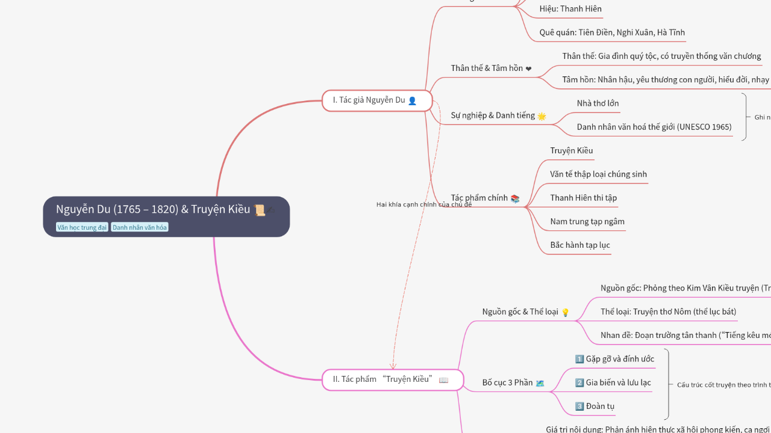Click the number 3 badge beside Đoàn tụ
Image resolution: width=771 pixels, height=433 pixels.
(579, 407)
